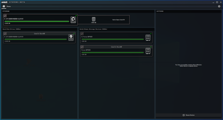The width and height of the screenshot is (223, 120).
Task: Toggle the checkbox on the HDD E: ST12000VN0008 card
Action: 5,34
